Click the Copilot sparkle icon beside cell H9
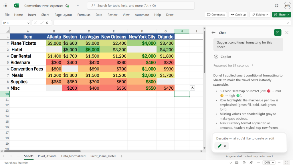The image size is (293, 165). 192,88
